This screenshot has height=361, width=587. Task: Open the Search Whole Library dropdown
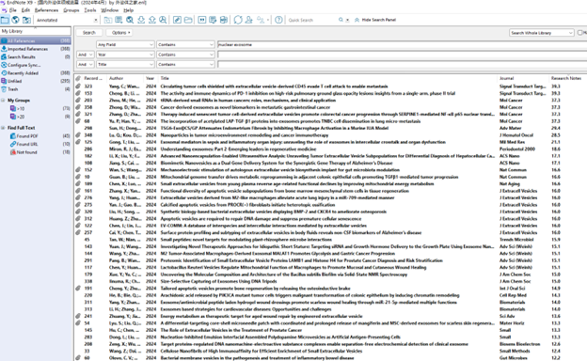(x=541, y=33)
